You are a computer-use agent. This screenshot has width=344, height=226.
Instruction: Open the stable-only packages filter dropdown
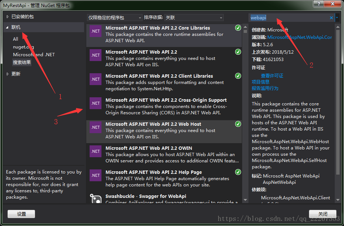[115, 17]
